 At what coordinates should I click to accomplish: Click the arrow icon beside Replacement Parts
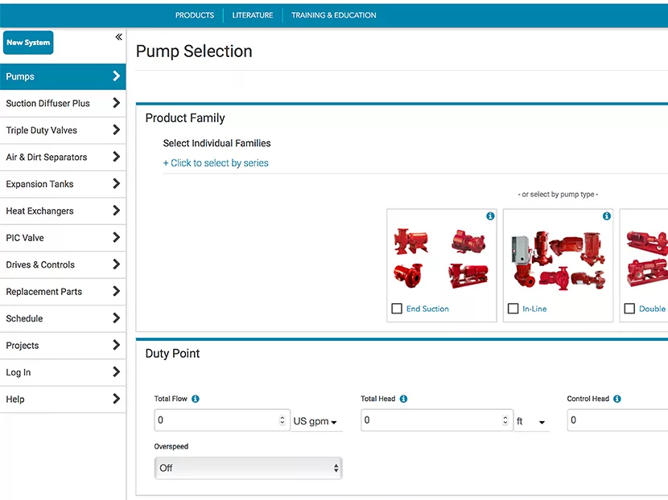pos(116,292)
